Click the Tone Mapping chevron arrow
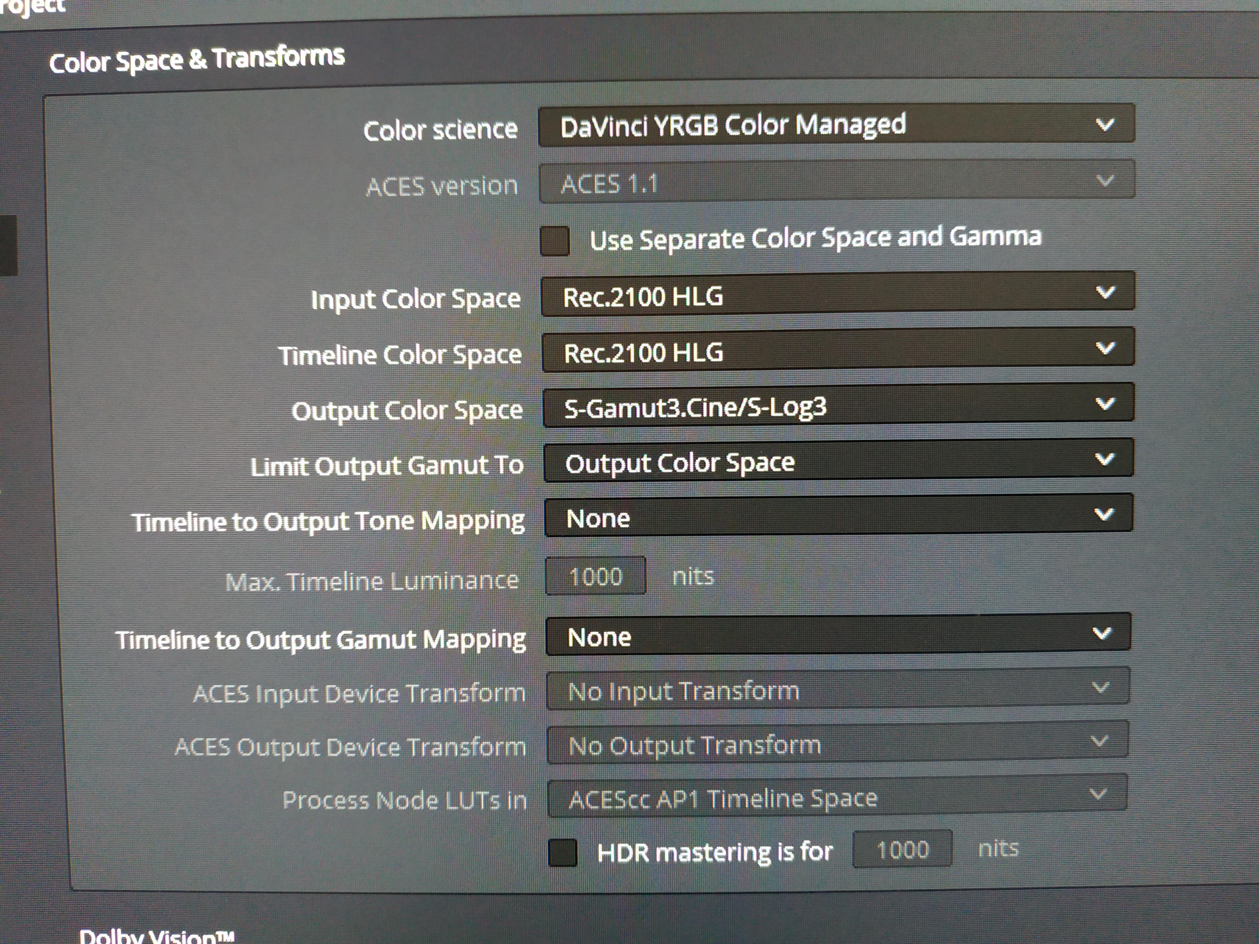The image size is (1259, 944). (x=1104, y=514)
